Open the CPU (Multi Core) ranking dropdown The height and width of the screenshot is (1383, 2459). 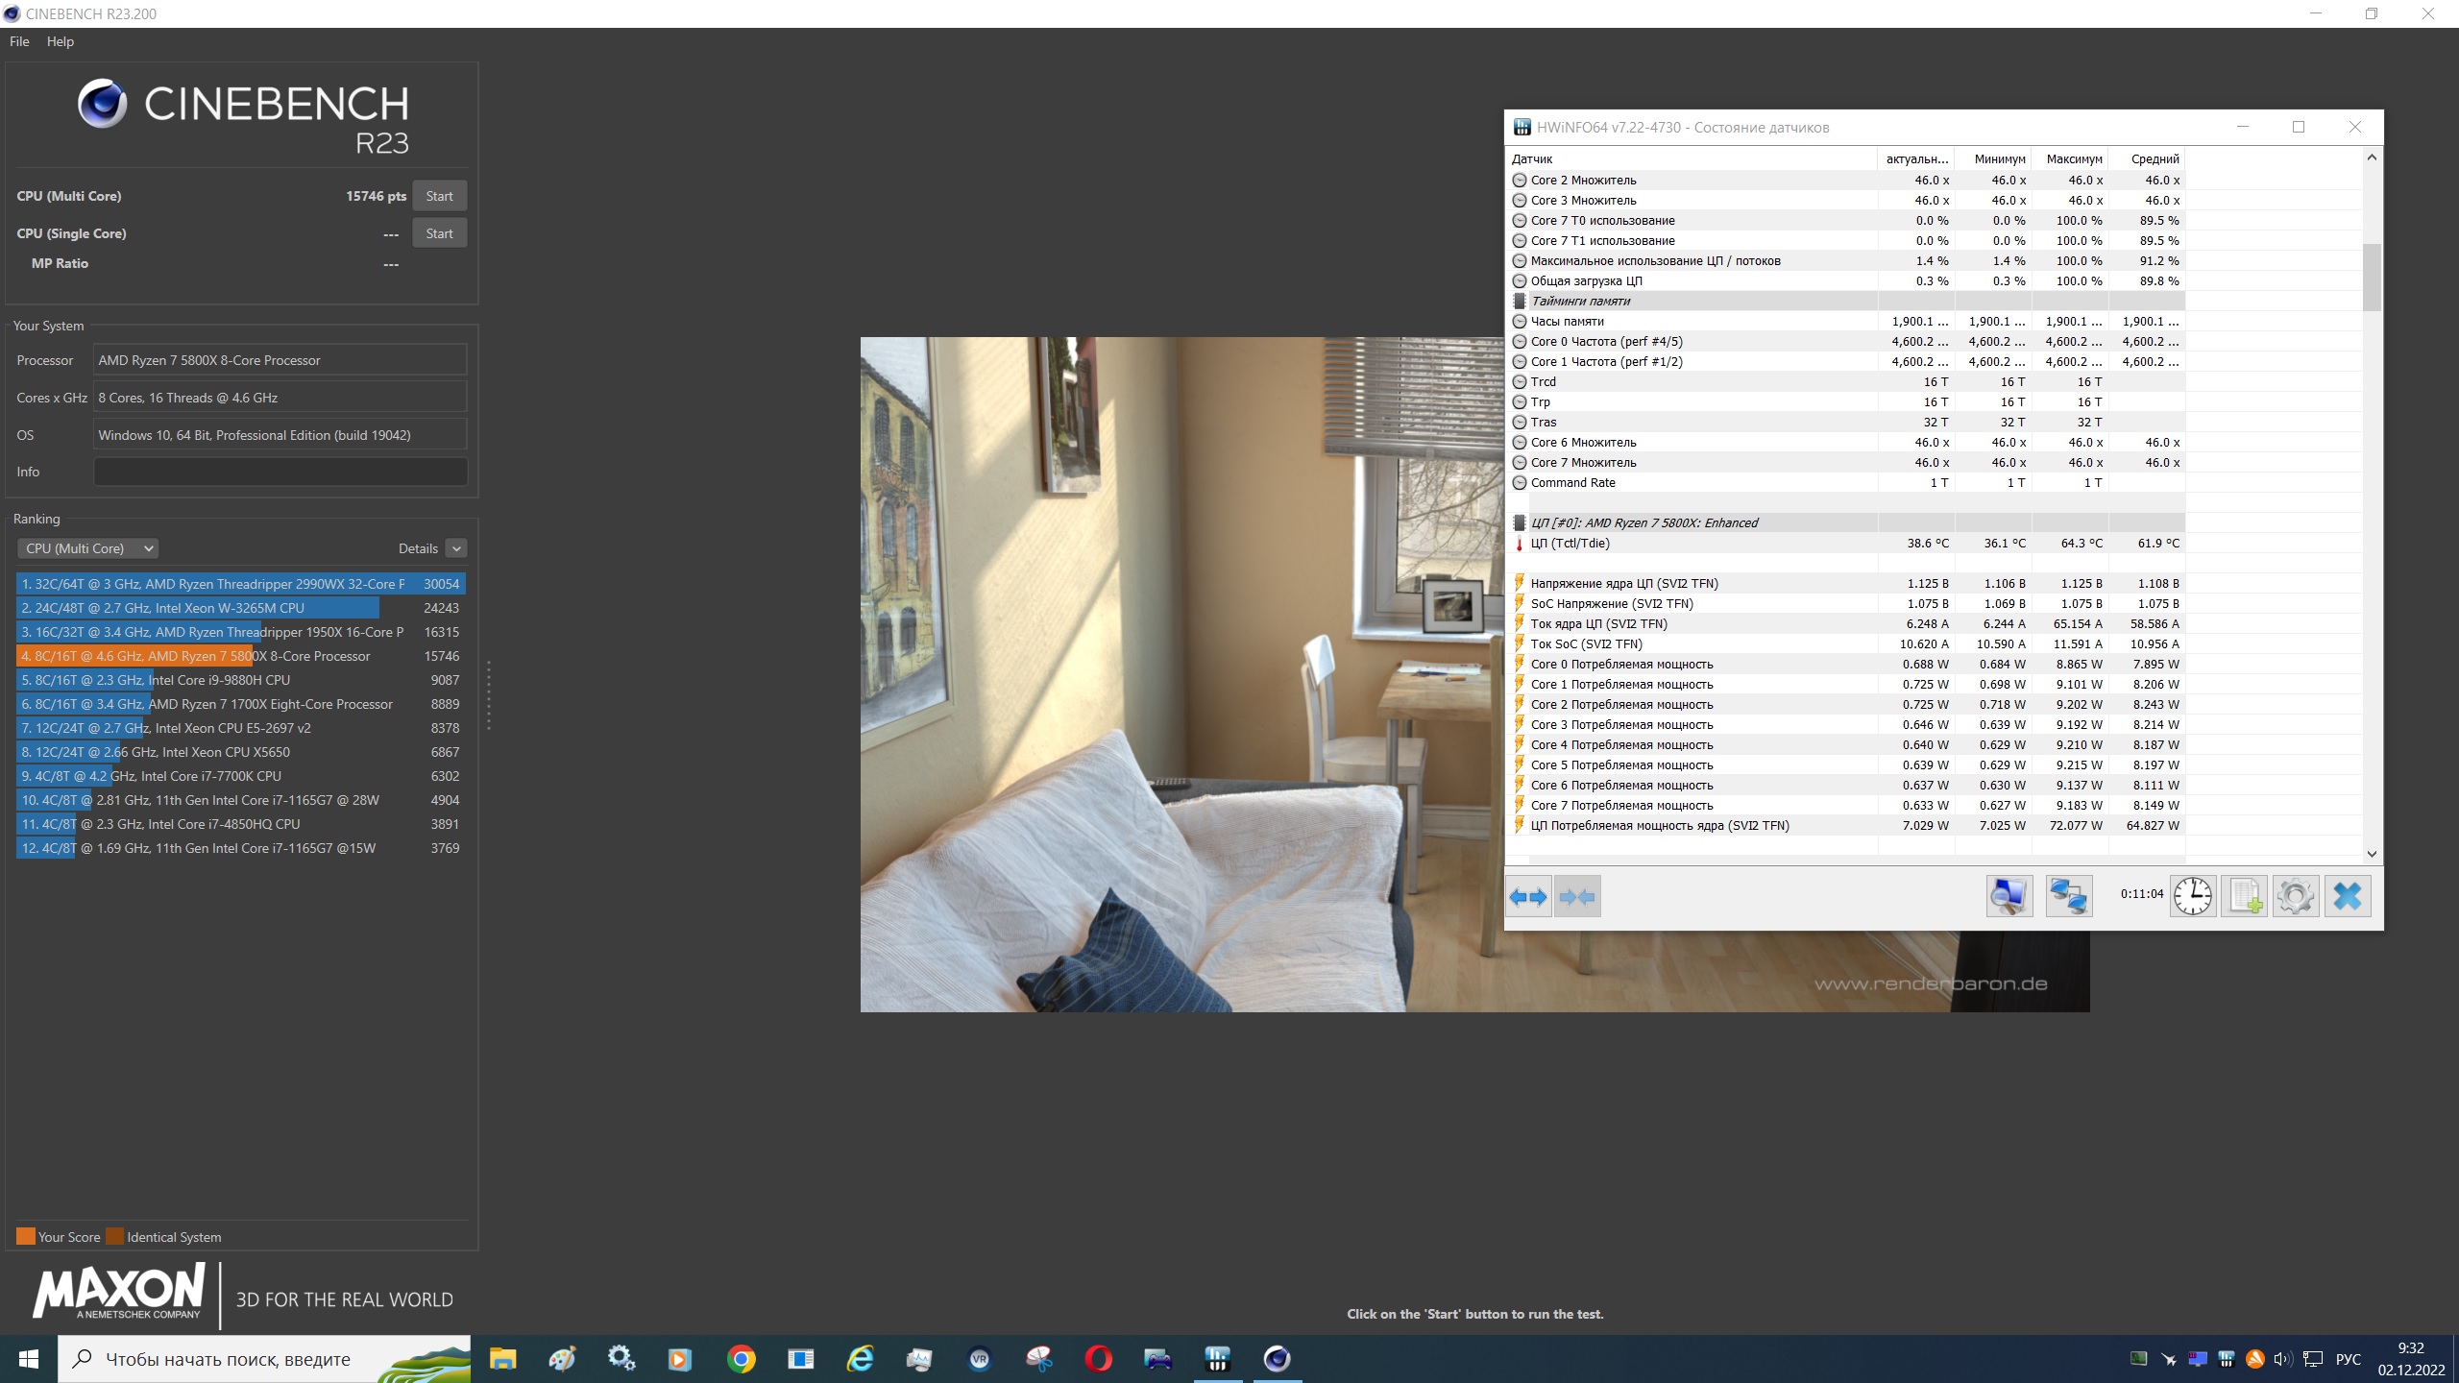(x=87, y=548)
